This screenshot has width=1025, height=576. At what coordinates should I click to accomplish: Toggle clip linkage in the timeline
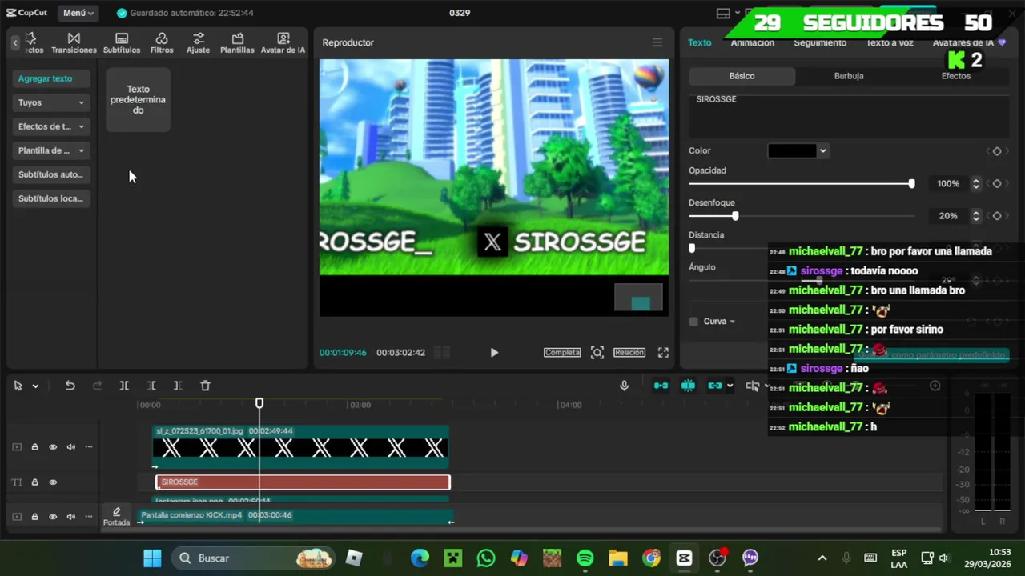tap(714, 386)
